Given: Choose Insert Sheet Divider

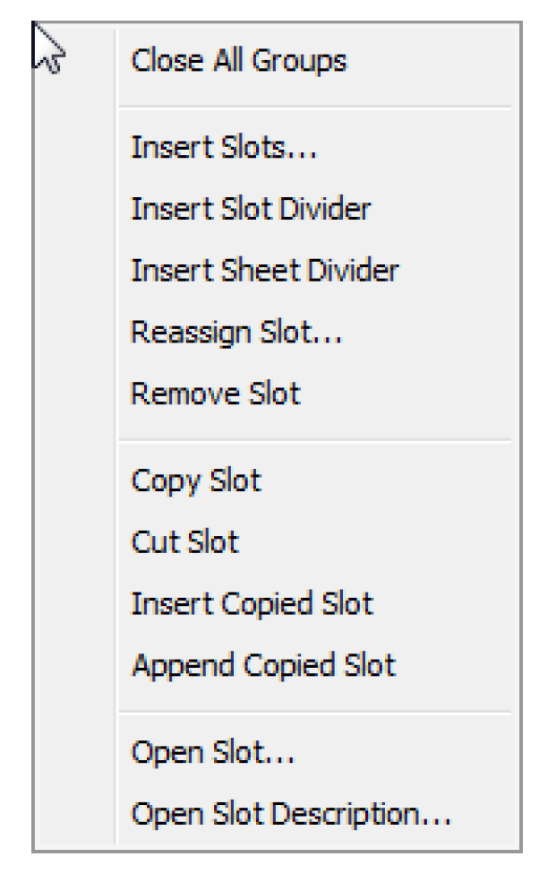Looking at the screenshot, I should click(x=277, y=271).
